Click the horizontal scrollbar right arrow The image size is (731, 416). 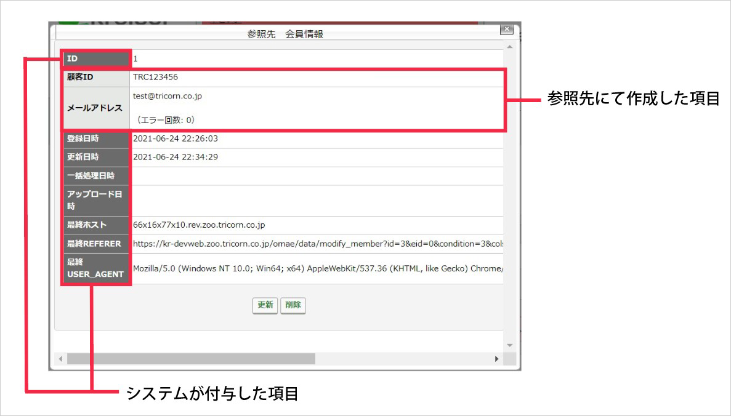[x=496, y=359]
